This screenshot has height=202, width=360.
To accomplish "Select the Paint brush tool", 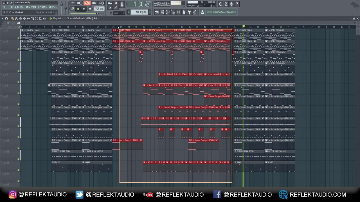I will click(x=16, y=19).
